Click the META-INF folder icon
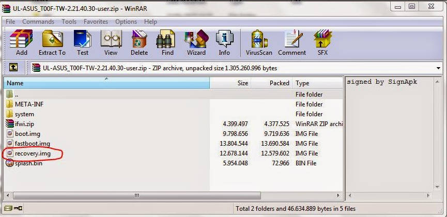This screenshot has height=217, width=447. point(10,104)
